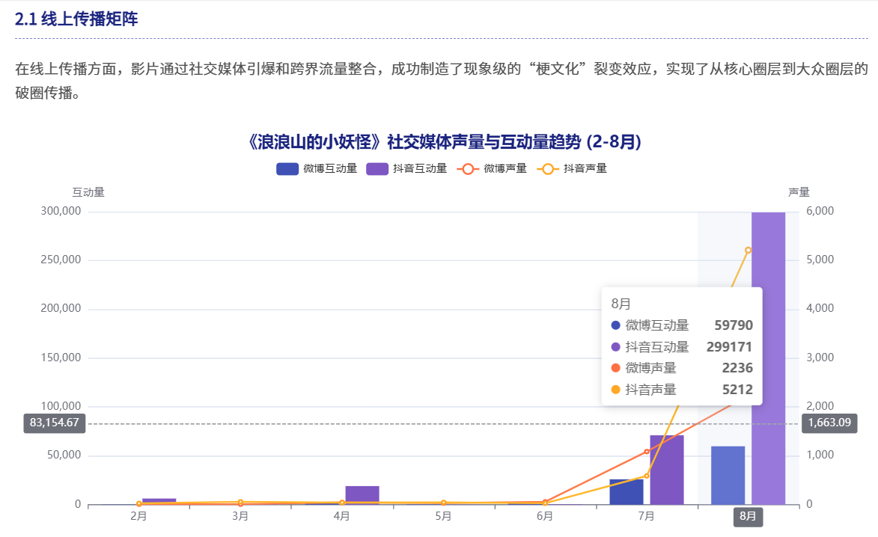Click the 8月 x-axis highlighted label

[748, 516]
